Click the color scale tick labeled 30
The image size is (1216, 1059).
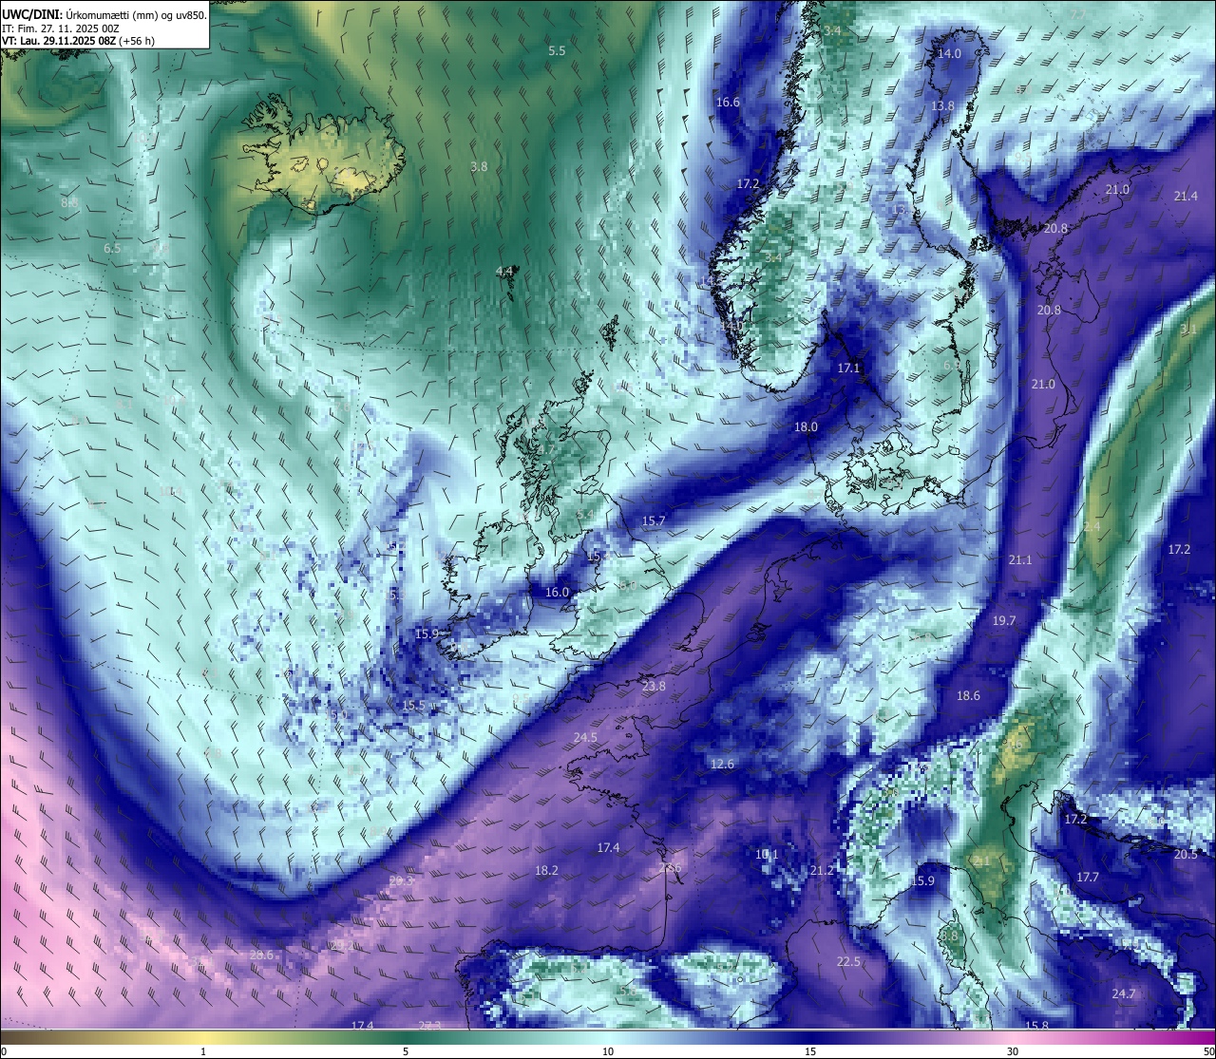1013,1051
